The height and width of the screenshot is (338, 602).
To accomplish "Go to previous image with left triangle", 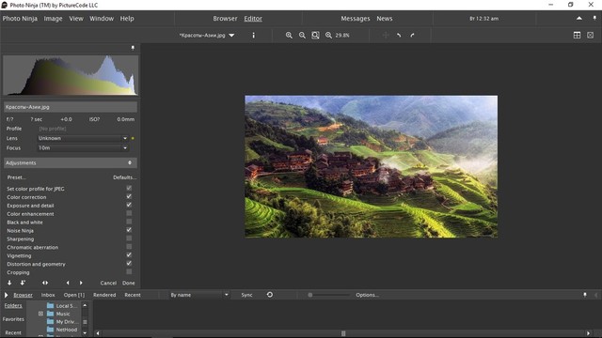I will tap(68, 283).
